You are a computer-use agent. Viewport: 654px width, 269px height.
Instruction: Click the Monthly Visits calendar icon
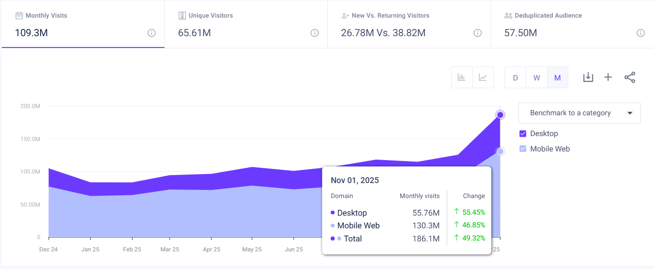click(18, 15)
